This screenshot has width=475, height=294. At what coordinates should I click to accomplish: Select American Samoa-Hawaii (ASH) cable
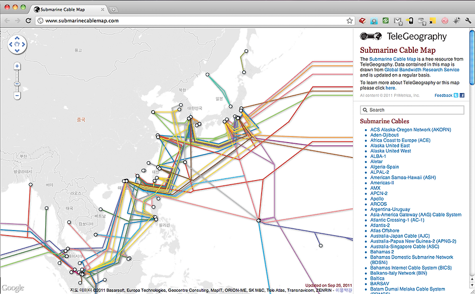pos(403,177)
